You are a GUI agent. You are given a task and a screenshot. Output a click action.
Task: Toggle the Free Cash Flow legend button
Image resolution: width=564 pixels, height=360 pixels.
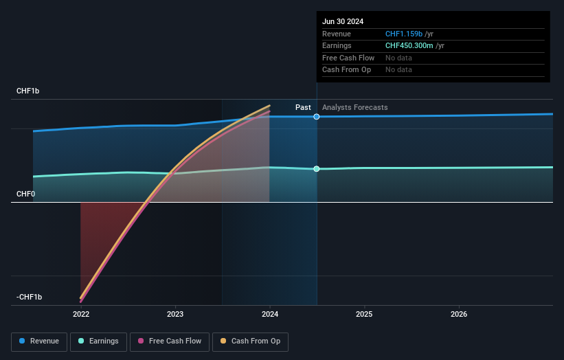pyautogui.click(x=170, y=341)
